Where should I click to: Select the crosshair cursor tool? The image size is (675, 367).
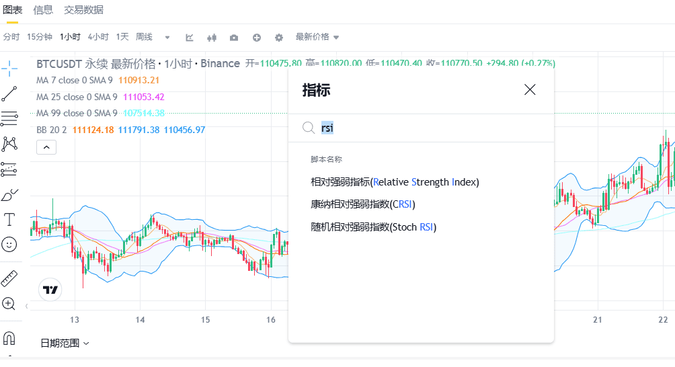[9, 69]
